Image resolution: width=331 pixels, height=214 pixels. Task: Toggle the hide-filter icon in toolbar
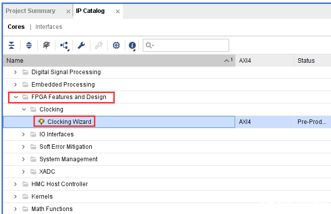point(46,45)
